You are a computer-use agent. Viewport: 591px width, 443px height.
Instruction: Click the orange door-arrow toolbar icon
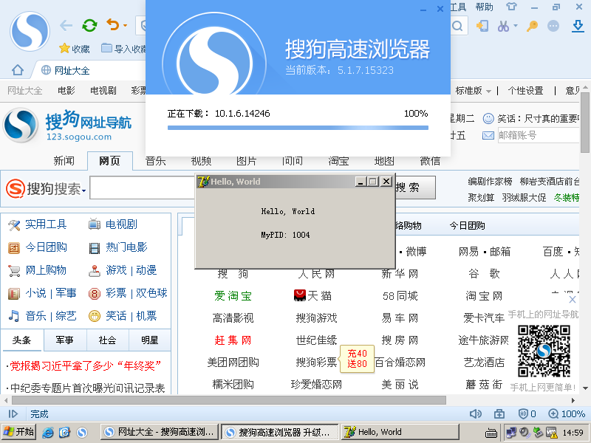(x=482, y=26)
